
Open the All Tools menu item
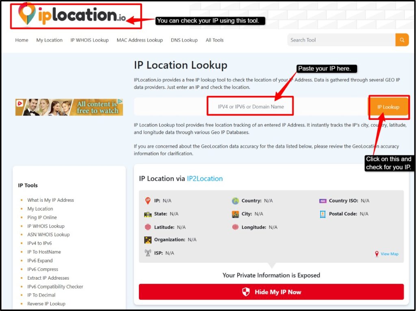click(x=214, y=40)
